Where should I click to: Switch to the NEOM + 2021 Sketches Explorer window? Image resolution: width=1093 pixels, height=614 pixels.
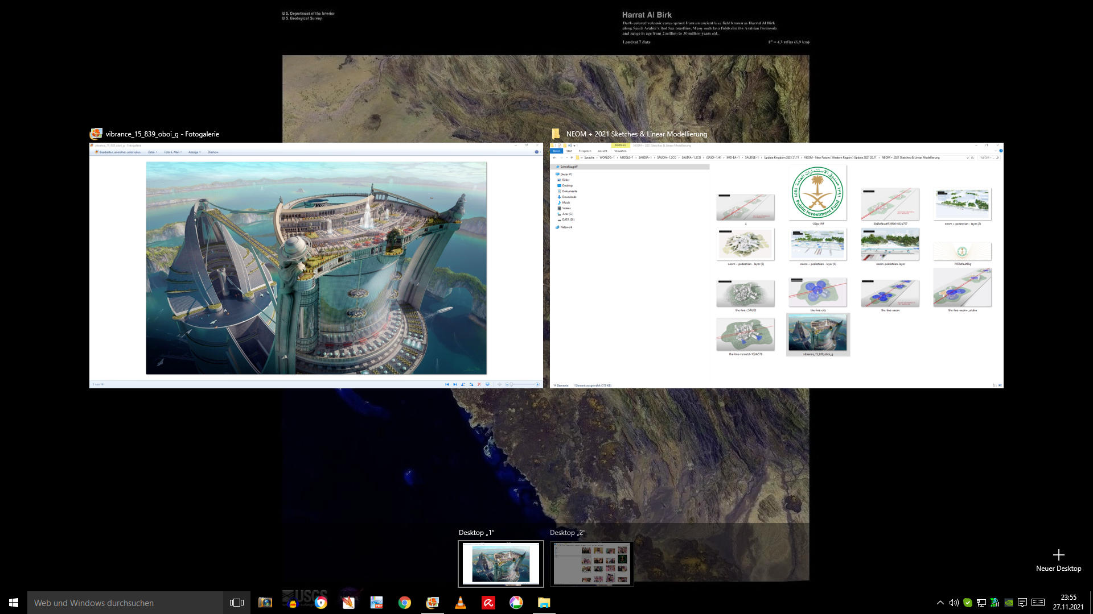tap(776, 265)
